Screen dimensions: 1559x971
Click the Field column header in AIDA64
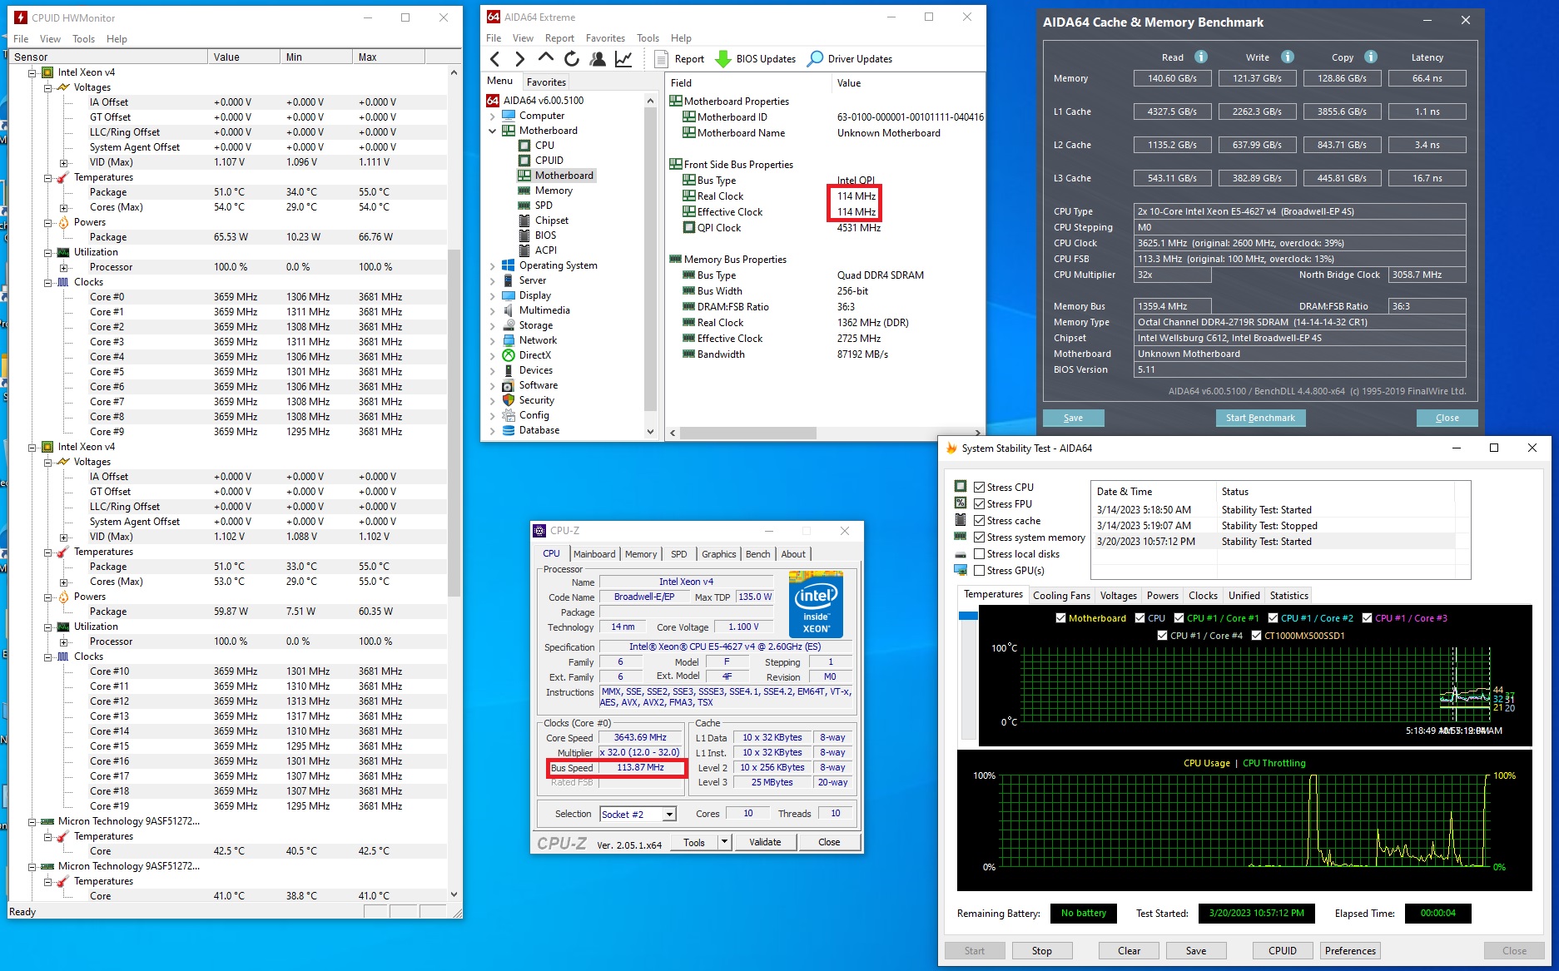pyautogui.click(x=748, y=83)
